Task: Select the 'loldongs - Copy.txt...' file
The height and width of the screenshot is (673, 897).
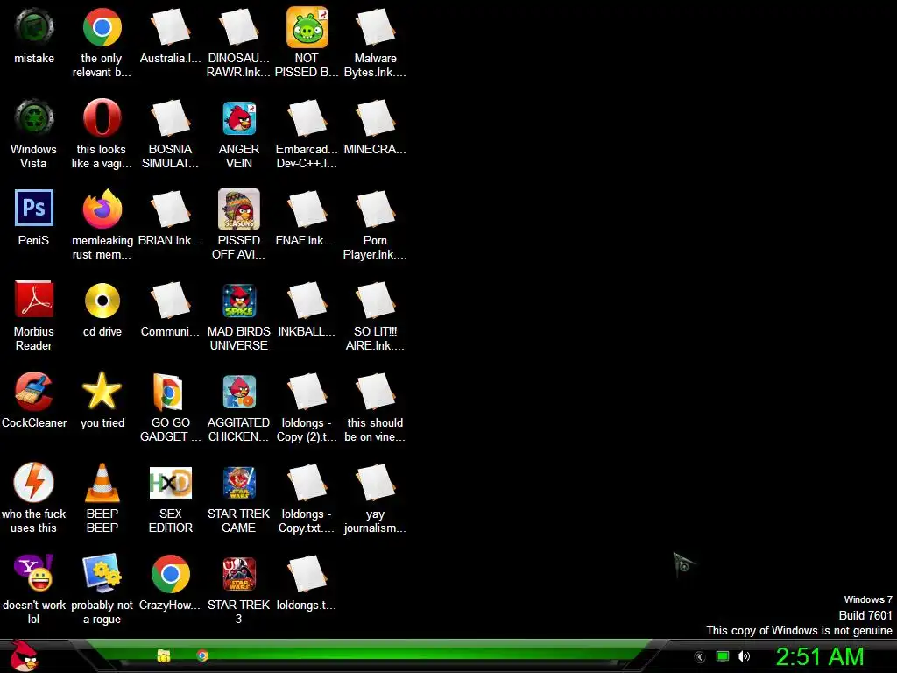Action: point(307,483)
